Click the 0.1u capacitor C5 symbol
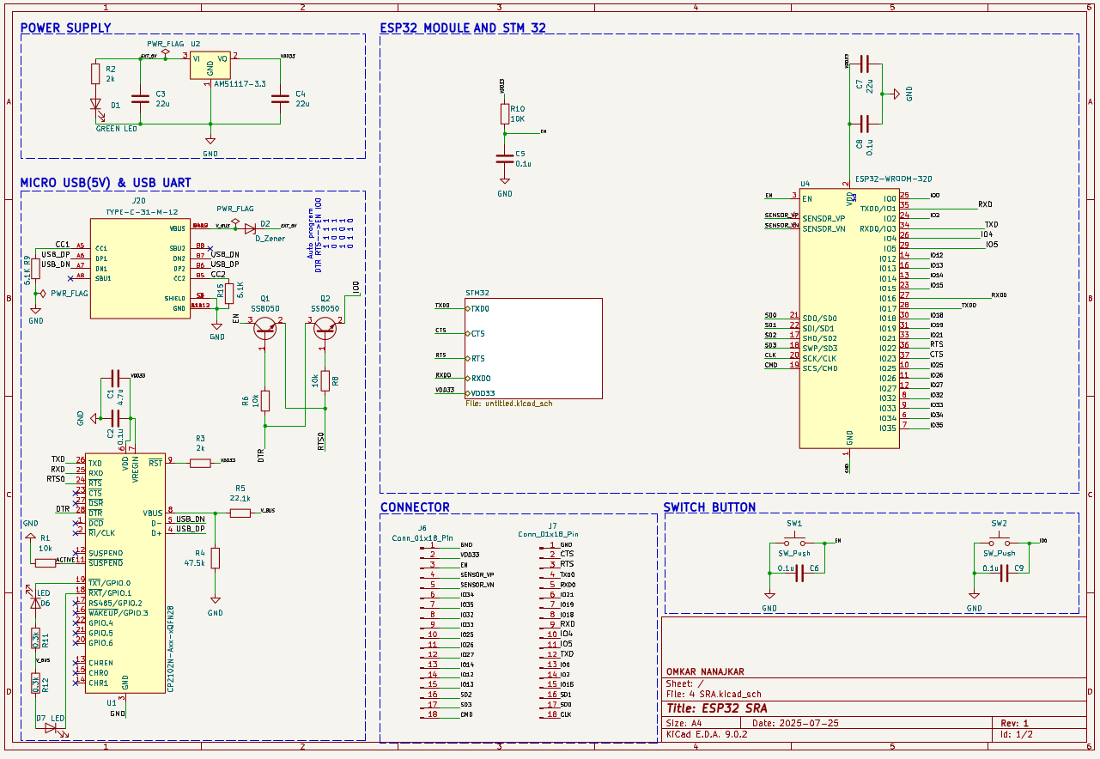The height and width of the screenshot is (759, 1100). point(505,158)
